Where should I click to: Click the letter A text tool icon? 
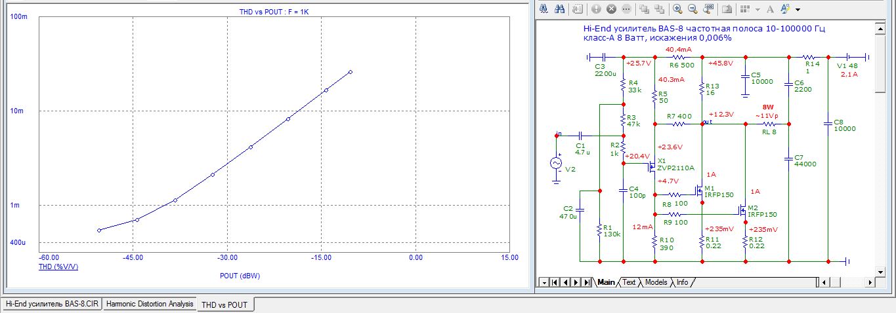coord(771,9)
